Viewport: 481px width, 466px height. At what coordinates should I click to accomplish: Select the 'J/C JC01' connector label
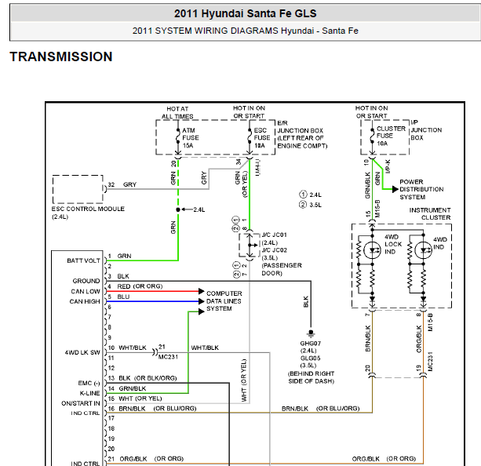click(x=274, y=235)
